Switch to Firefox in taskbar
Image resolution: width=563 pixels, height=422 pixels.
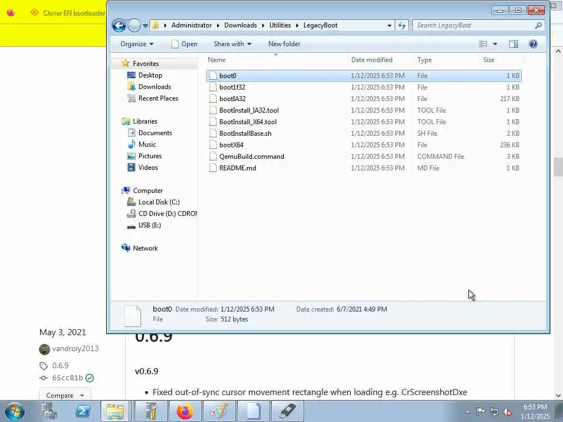tap(185, 411)
